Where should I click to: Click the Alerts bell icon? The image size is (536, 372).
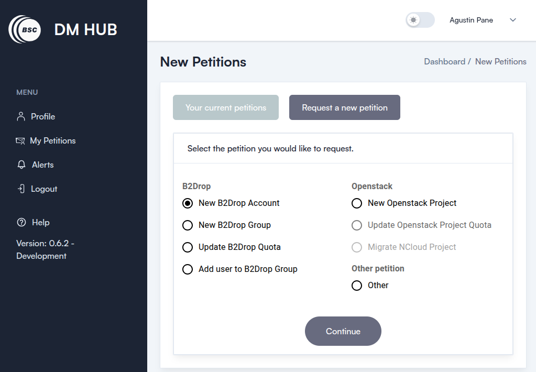pyautogui.click(x=21, y=165)
